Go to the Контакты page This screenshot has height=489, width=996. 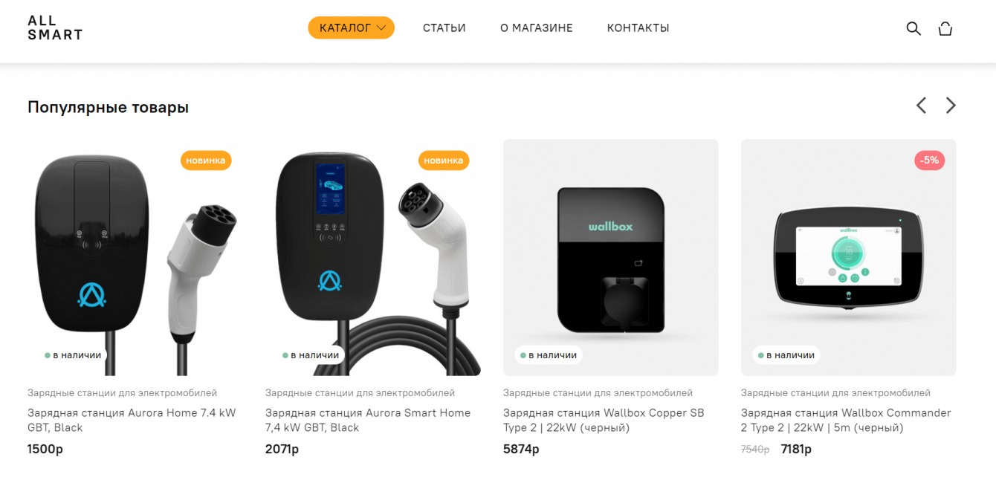638,28
